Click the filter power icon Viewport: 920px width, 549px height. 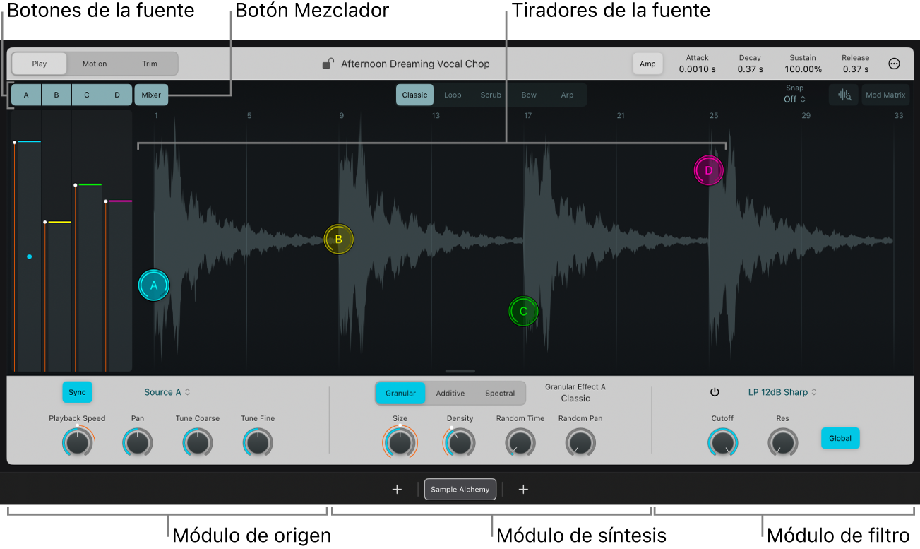point(715,392)
